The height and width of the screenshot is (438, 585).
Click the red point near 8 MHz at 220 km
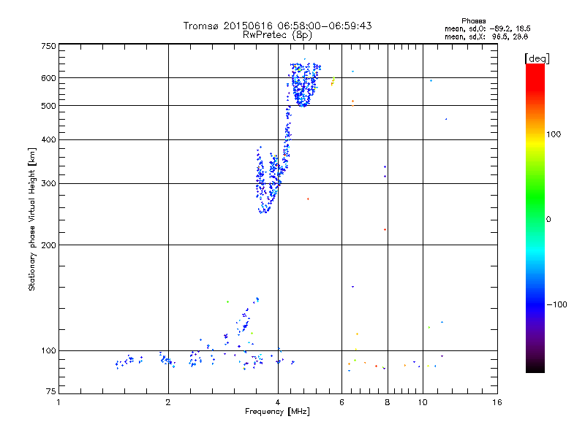pos(385,230)
